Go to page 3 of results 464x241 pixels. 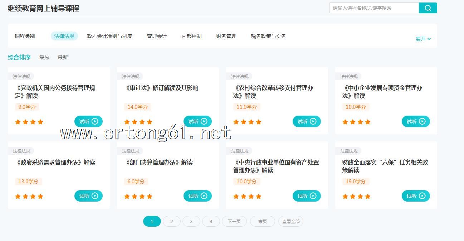pos(191,221)
